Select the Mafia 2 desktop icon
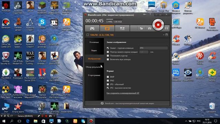220x124 pixels. click(x=42, y=74)
